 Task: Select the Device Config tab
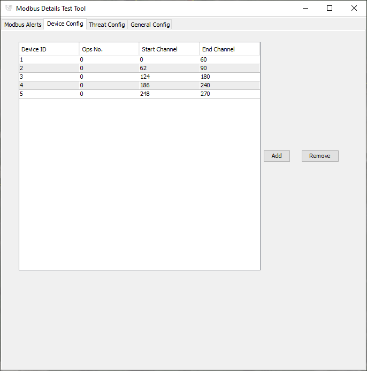coord(65,24)
